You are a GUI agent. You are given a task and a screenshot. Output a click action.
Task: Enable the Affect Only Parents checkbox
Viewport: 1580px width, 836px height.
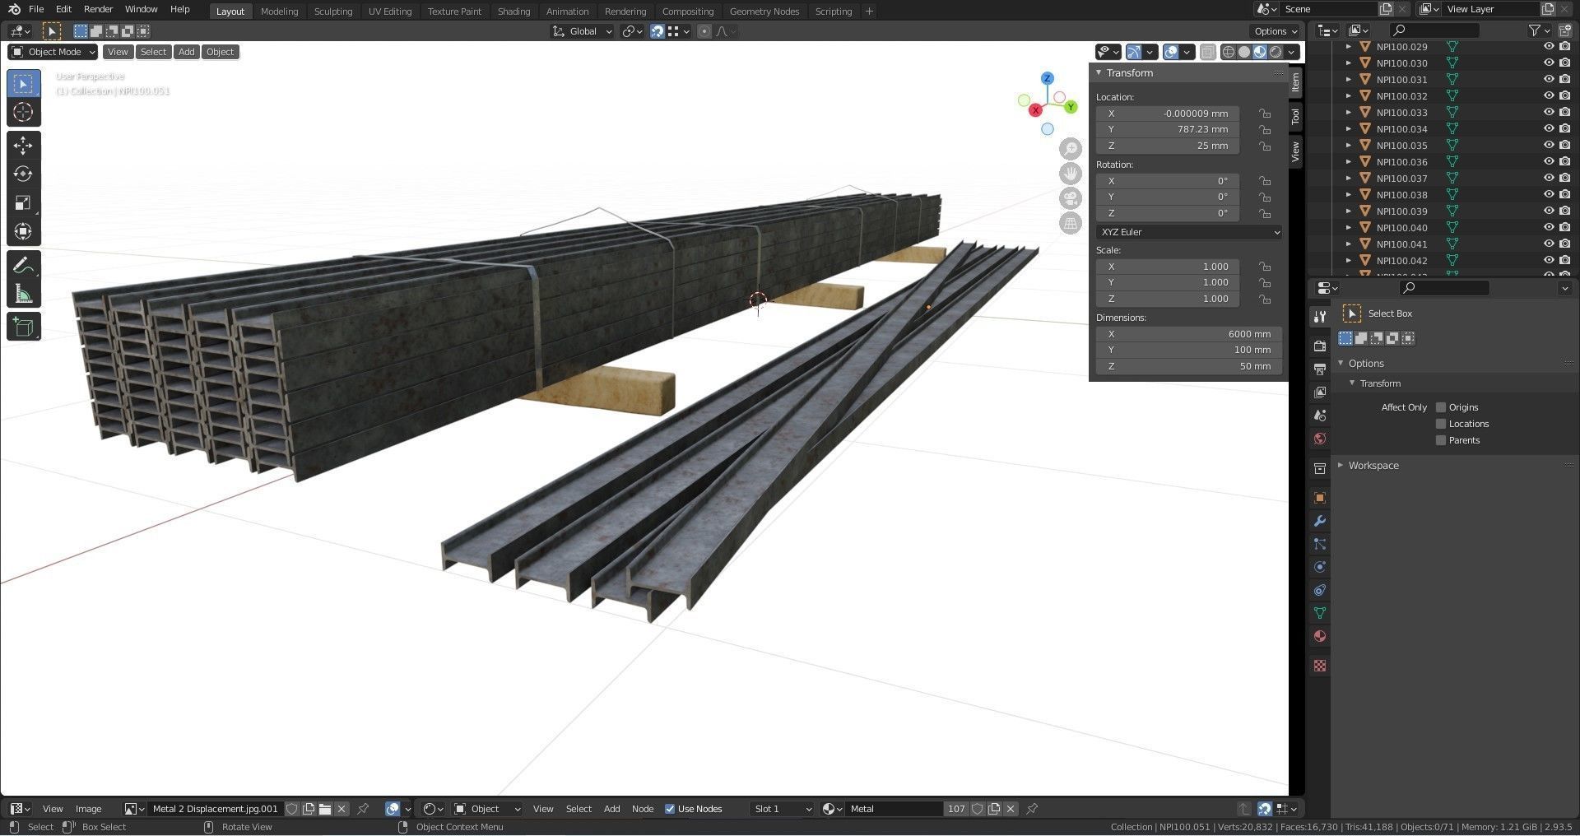1441,440
